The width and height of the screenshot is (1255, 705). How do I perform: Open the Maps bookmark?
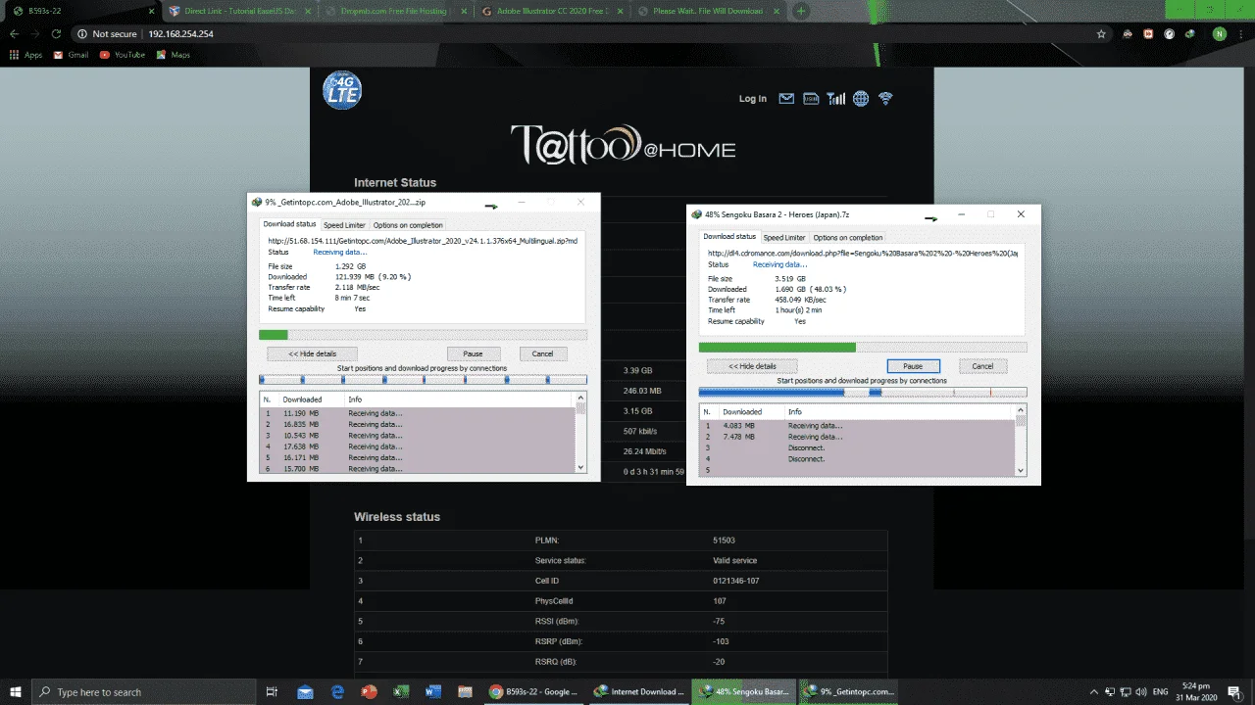coord(173,55)
